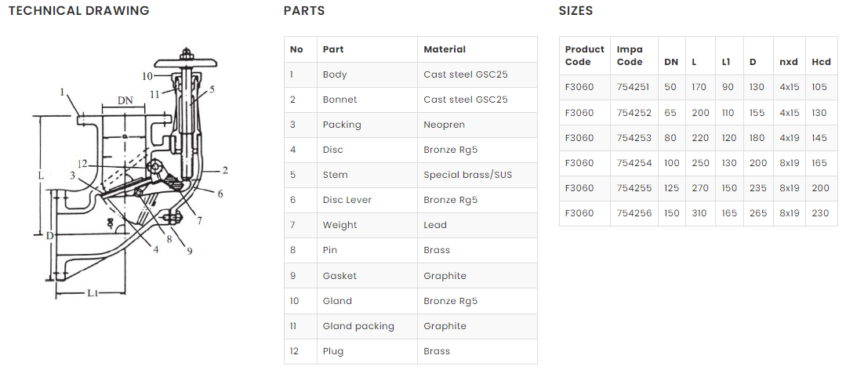Click Impa code 754254 cell
This screenshot has width=846, height=377.
[x=634, y=163]
